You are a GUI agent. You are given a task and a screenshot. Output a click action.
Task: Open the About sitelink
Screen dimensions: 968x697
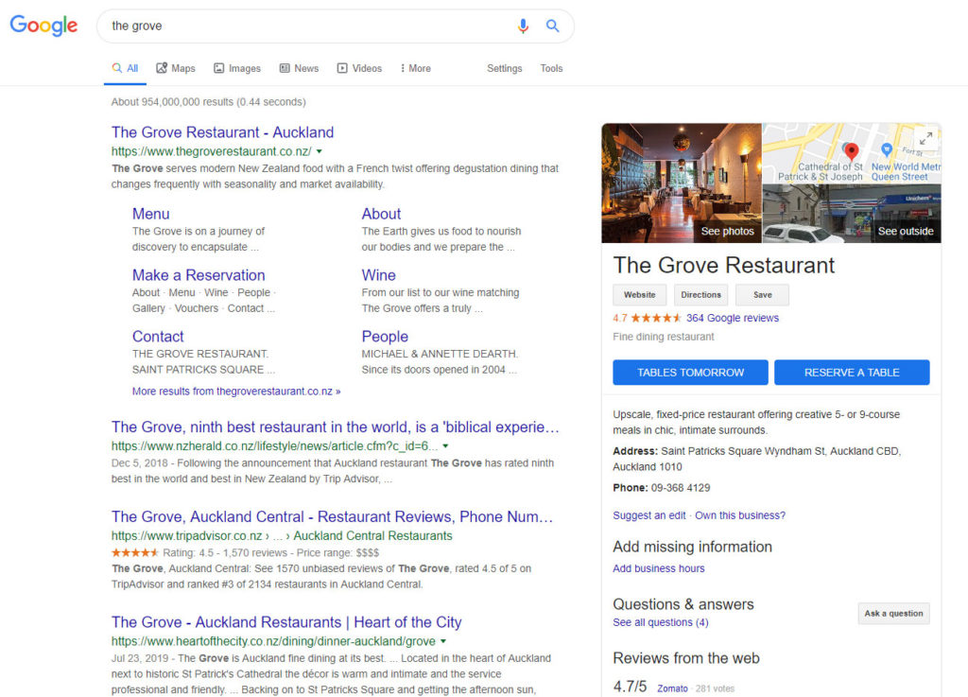click(x=381, y=214)
